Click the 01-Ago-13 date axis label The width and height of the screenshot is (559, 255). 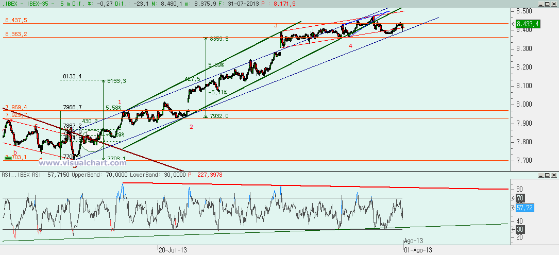[419, 250]
